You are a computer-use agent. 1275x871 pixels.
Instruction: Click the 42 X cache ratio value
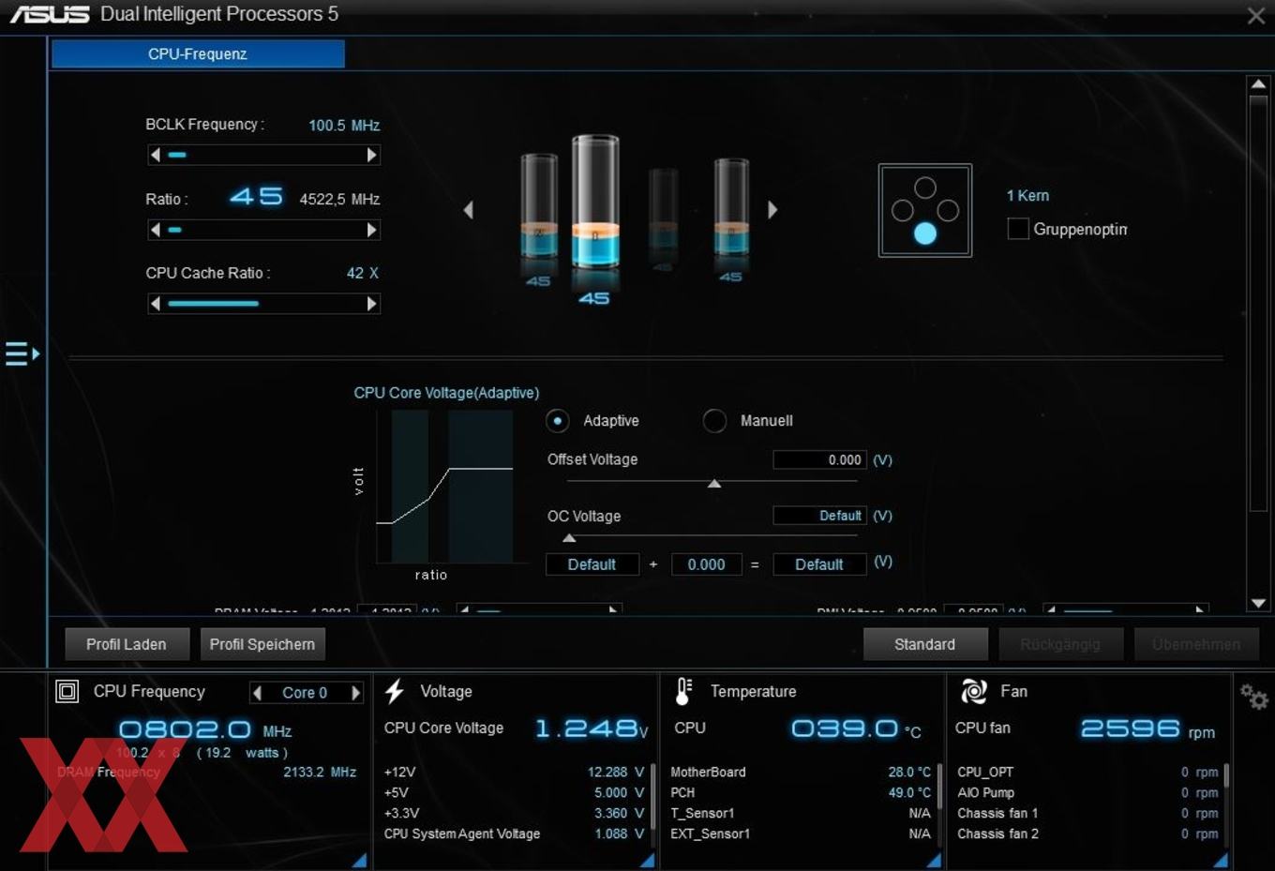coord(363,273)
